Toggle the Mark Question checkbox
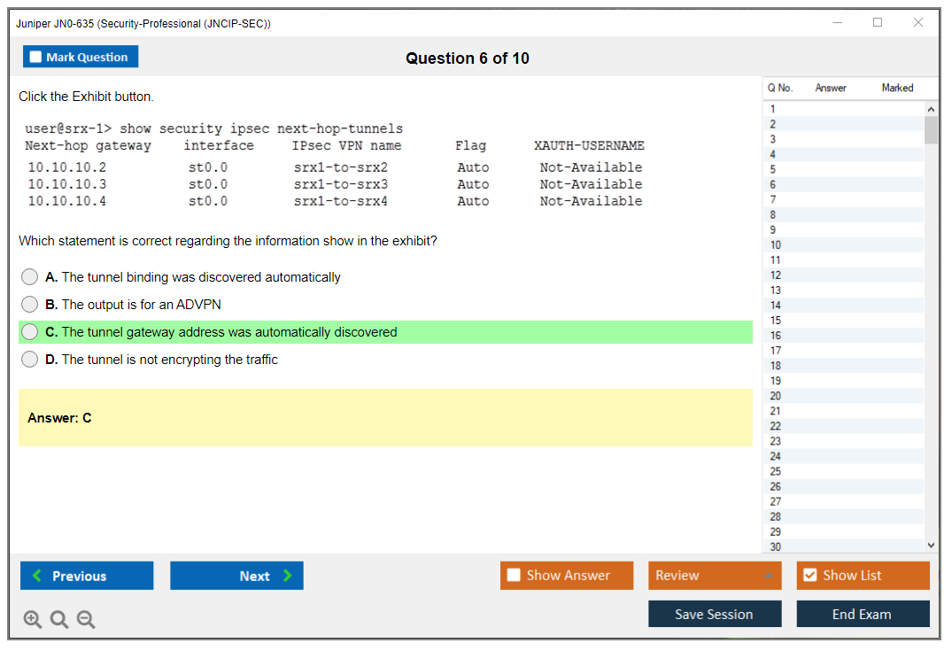This screenshot has width=952, height=651. point(36,58)
